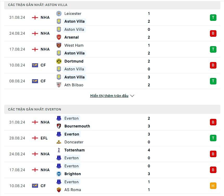Screen dimensions: 224x196
Task: Click the Dortmund BVB logo
Action: click(x=59, y=61)
